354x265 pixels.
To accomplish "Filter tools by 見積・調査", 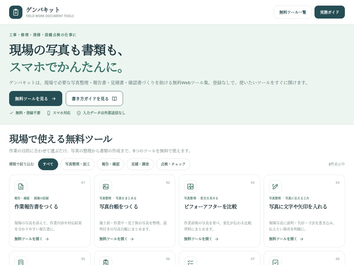I will click(x=140, y=164).
